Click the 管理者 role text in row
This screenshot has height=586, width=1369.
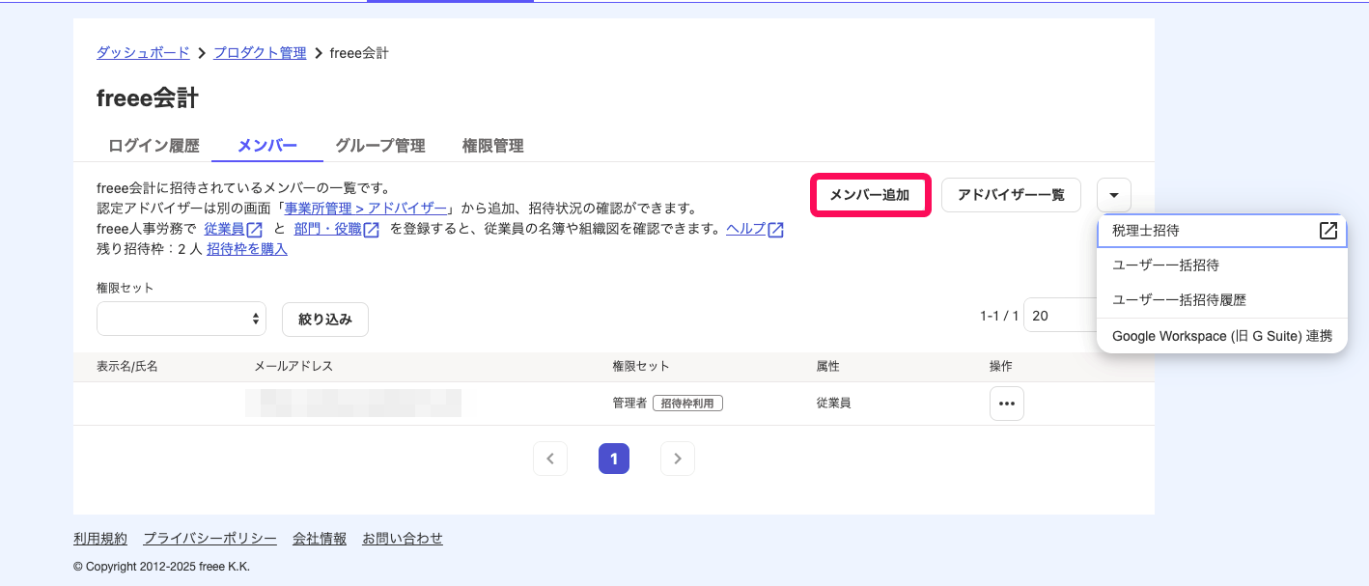coord(629,404)
